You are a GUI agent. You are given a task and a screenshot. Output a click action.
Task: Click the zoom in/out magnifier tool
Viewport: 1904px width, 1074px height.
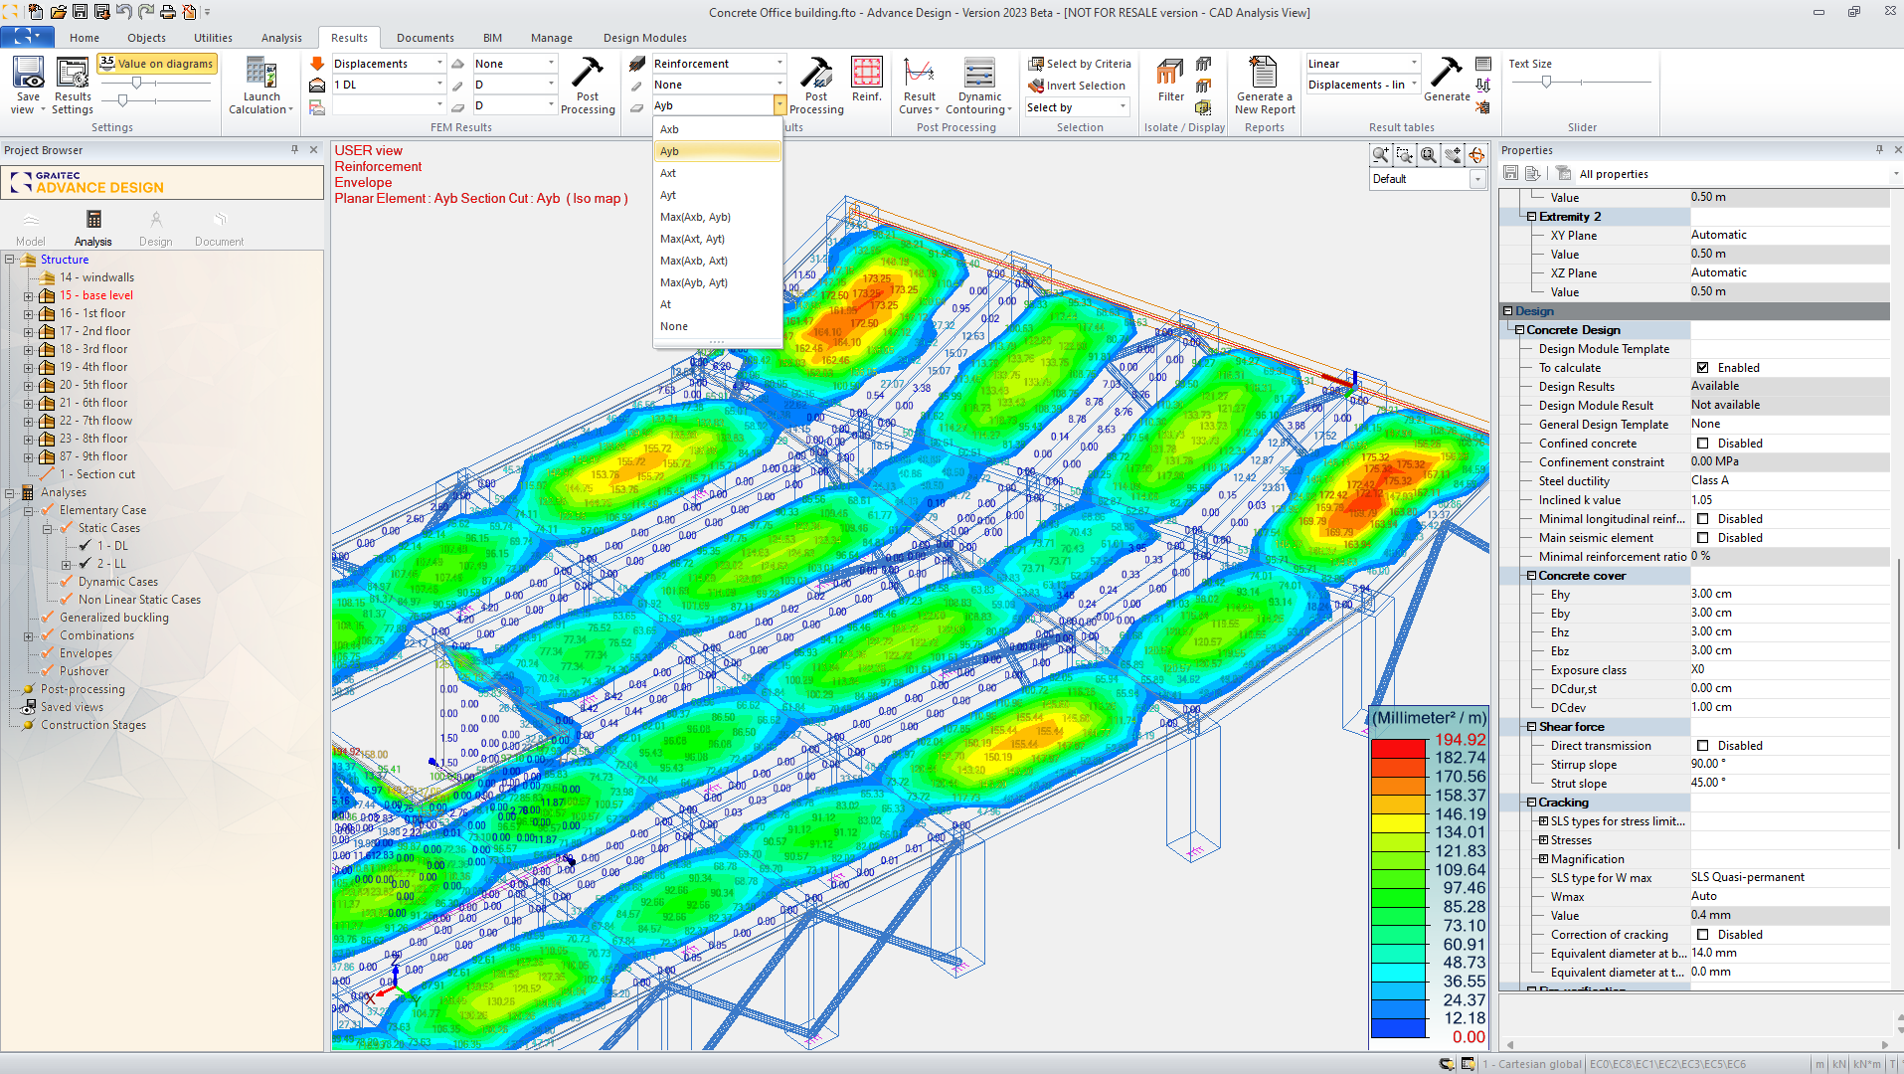pos(1381,155)
